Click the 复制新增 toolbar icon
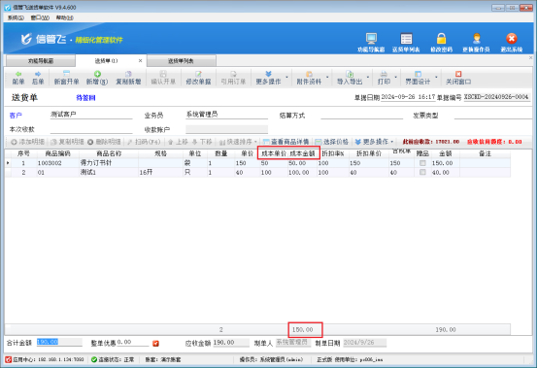The height and width of the screenshot is (368, 538). [x=128, y=78]
